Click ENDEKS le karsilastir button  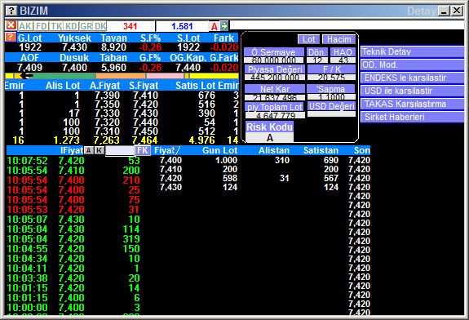pos(412,78)
